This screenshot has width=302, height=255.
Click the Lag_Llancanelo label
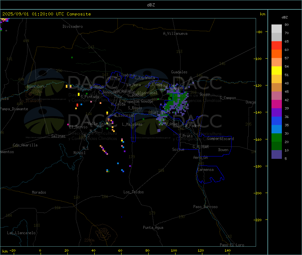21,233
